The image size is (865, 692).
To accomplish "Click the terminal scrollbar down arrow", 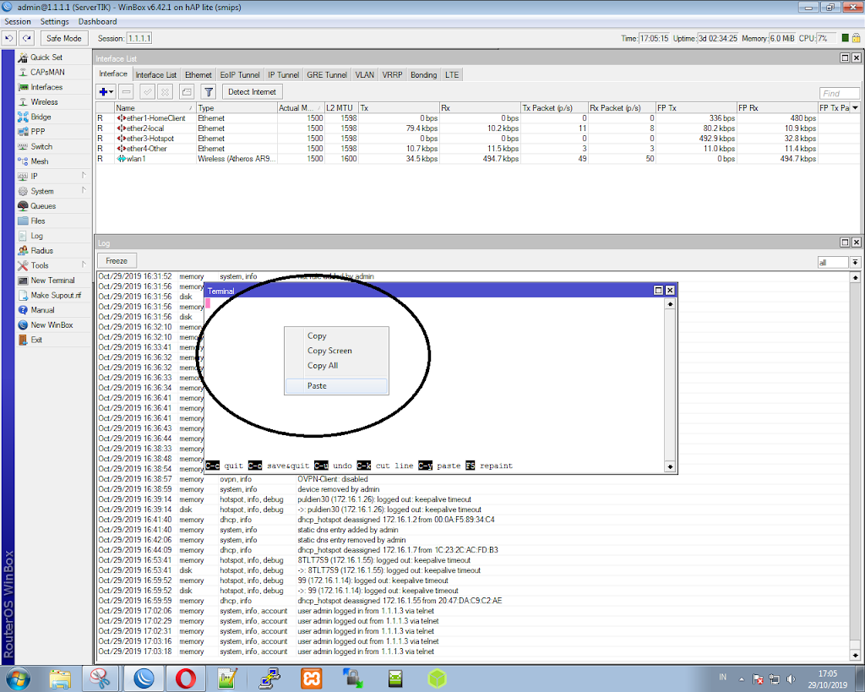I will (670, 466).
